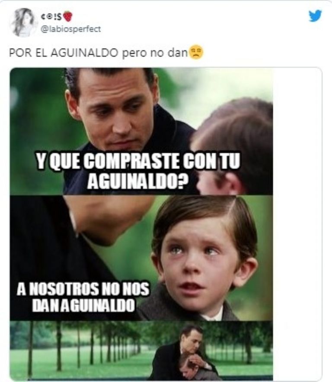Click the caption 'A NOSOTROS NO NOS DAN AGUINALDO'
Screen dimensions: 332x382
tap(83, 297)
